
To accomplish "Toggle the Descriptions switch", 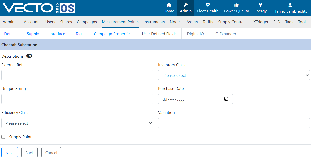I will point(29,56).
